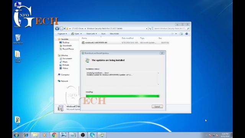This screenshot has width=245, height=138.
Task: Click Open in the Explorer toolbar
Action: coord(75,34)
